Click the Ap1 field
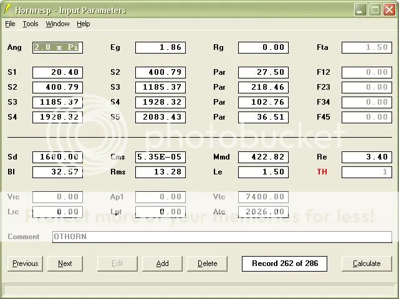 161,197
